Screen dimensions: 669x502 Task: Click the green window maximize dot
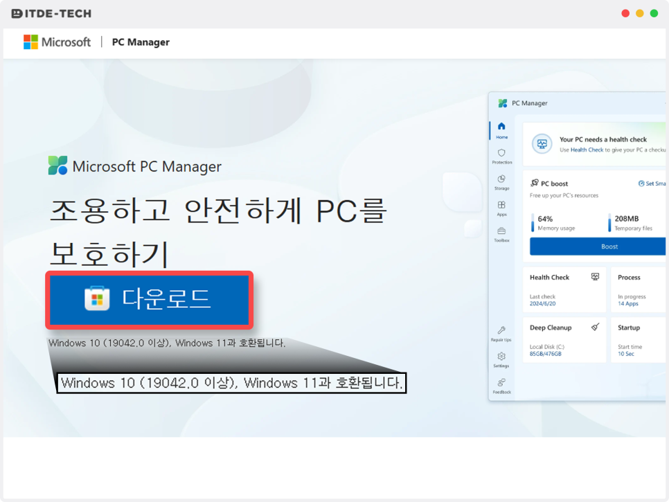pos(654,13)
